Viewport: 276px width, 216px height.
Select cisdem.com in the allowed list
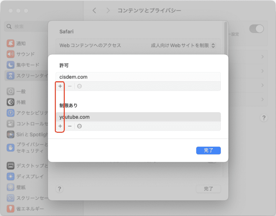point(138,77)
